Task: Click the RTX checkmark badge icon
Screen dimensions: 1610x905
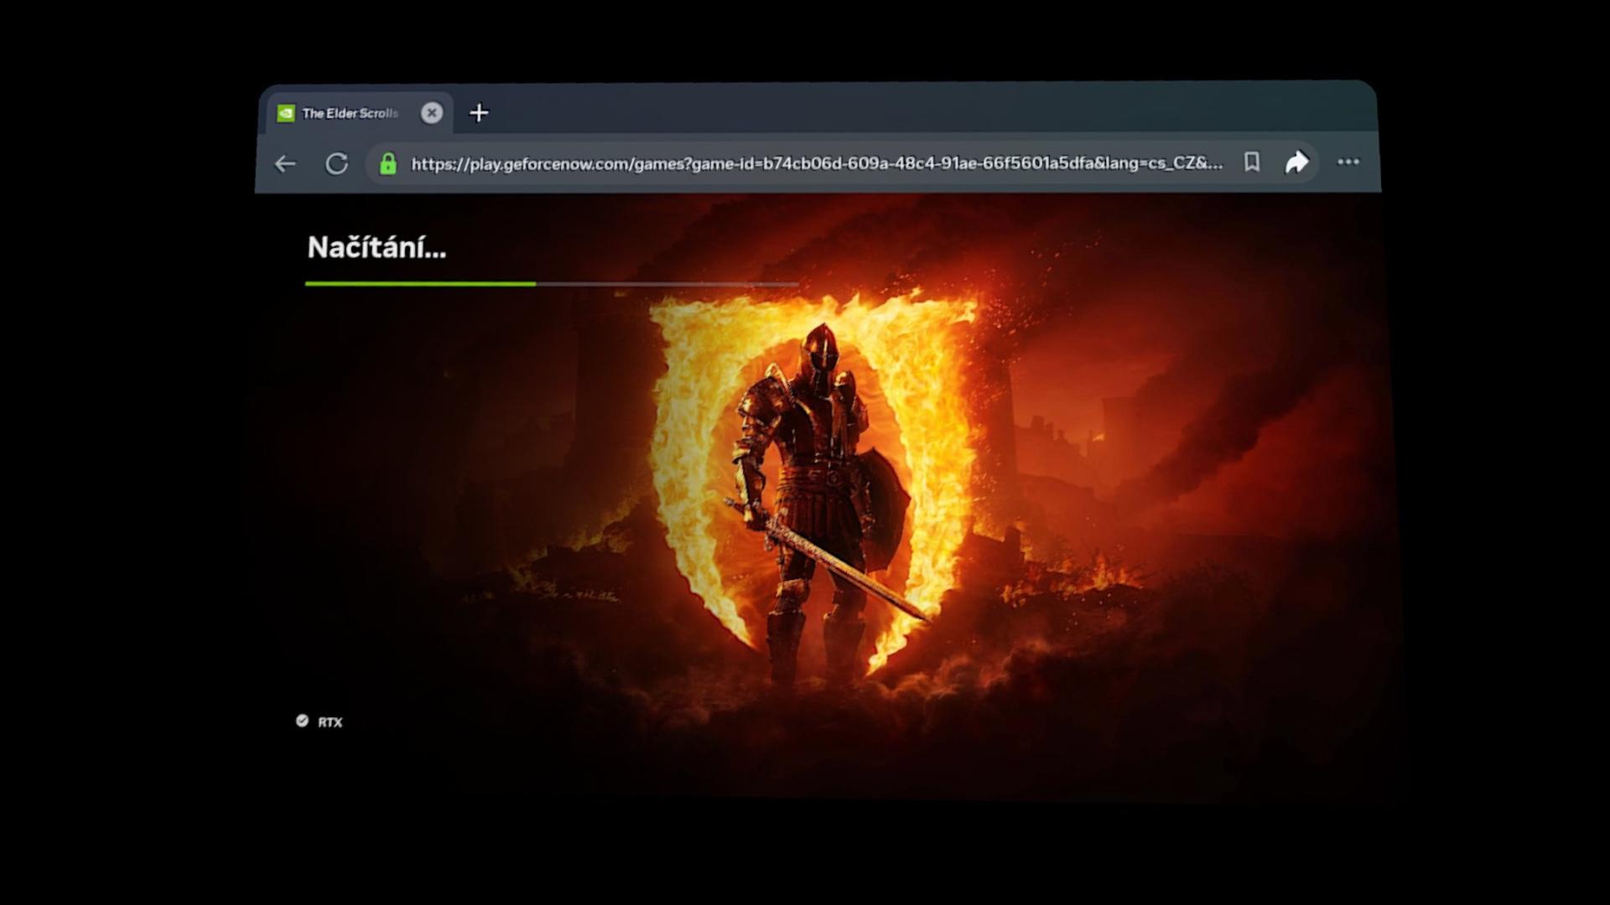Action: pyautogui.click(x=302, y=721)
